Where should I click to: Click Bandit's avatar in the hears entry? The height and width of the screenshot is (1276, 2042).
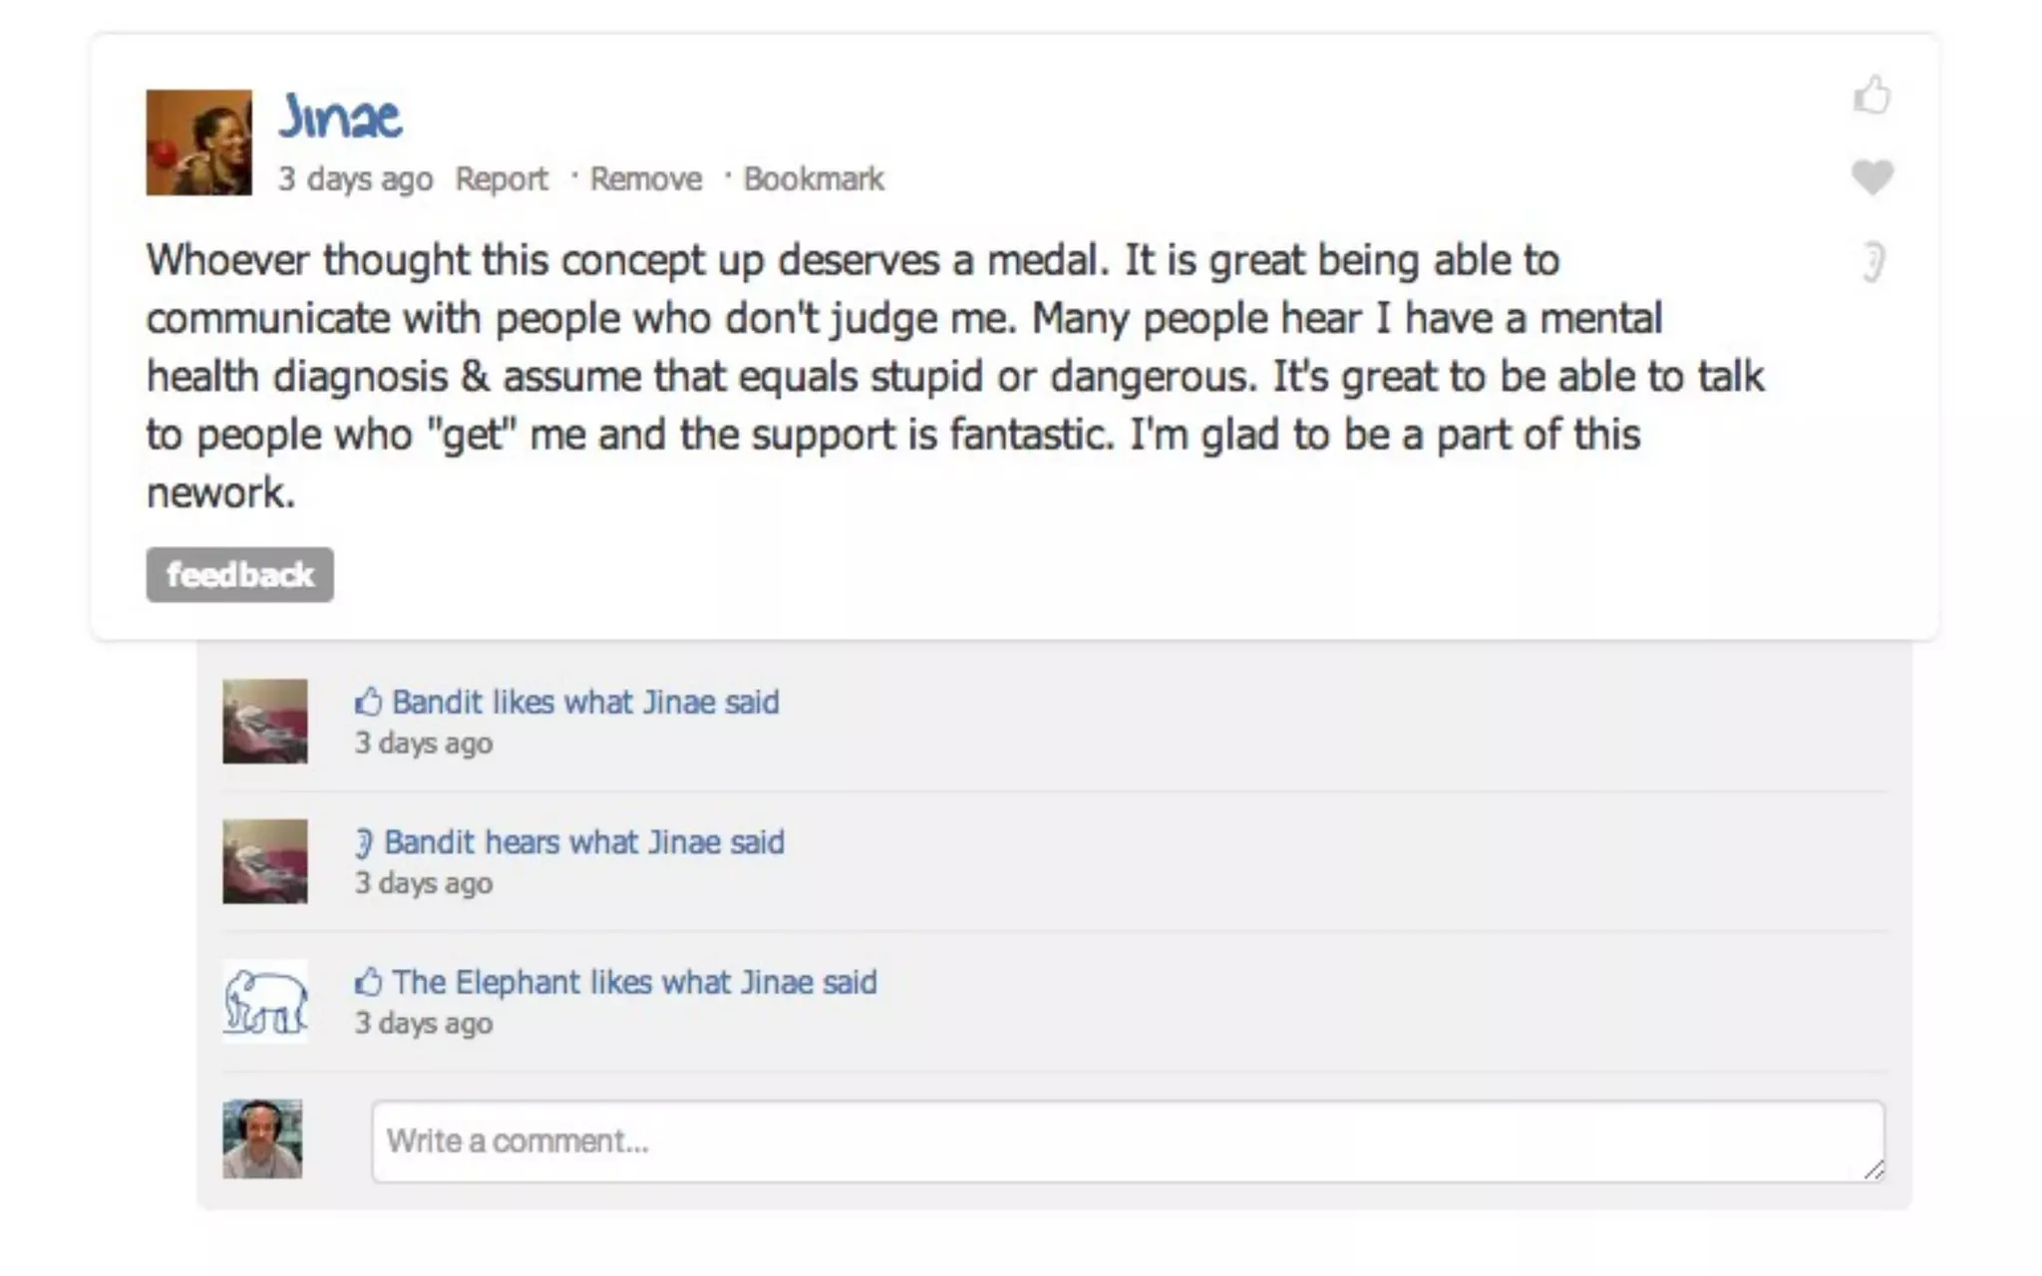(x=264, y=861)
